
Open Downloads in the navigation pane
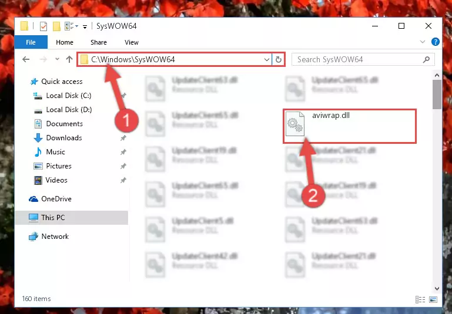click(x=64, y=138)
